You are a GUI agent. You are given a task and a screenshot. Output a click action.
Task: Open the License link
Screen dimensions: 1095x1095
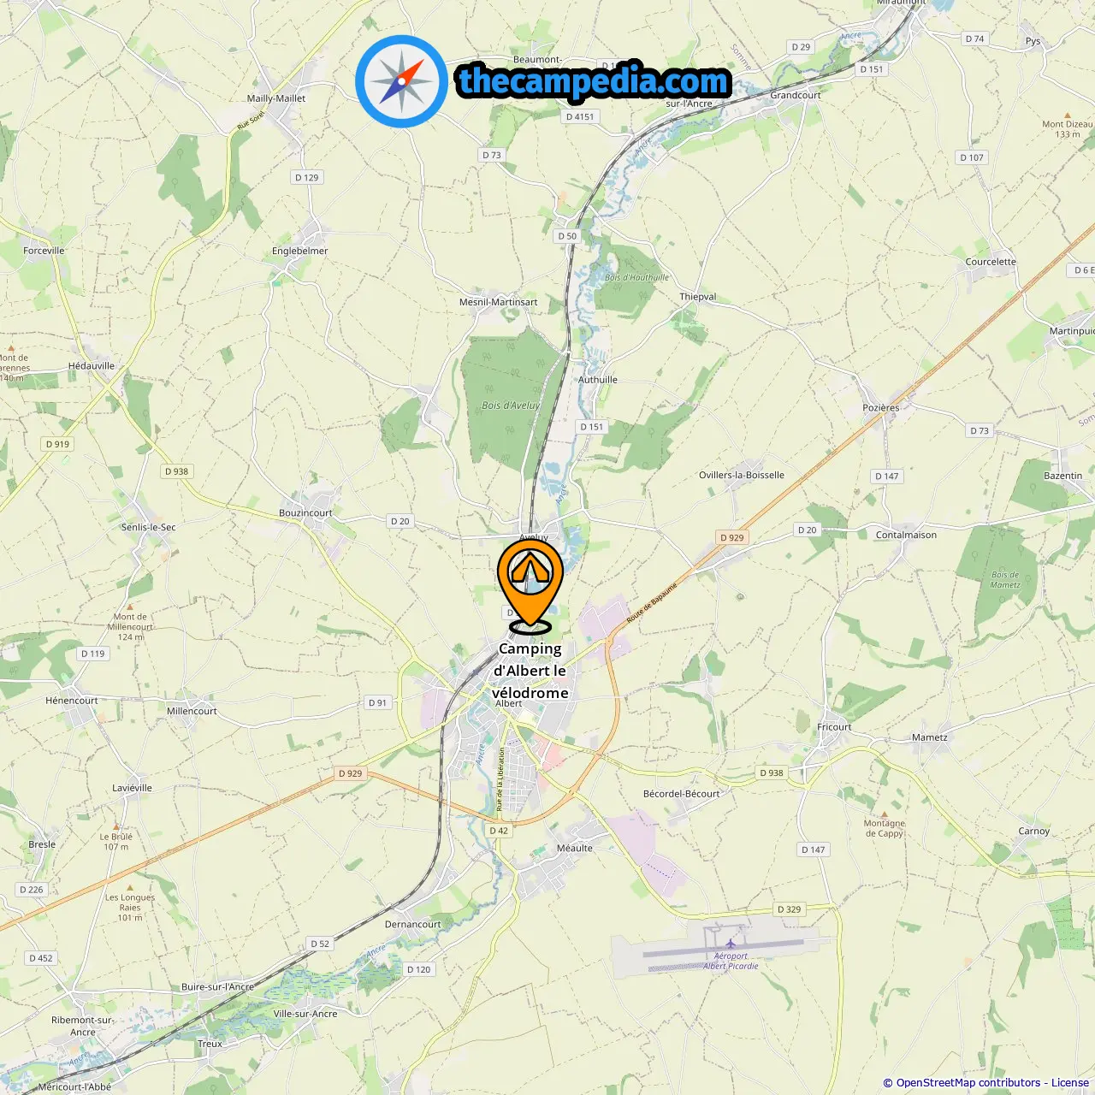[x=1070, y=1083]
